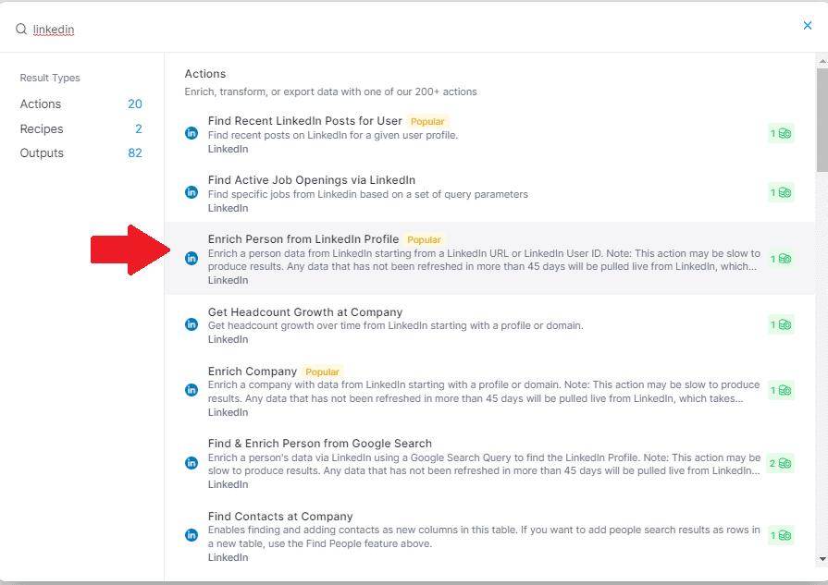Click 2-credit badge for Find & Enrich Person
This screenshot has width=828, height=585.
click(x=781, y=463)
